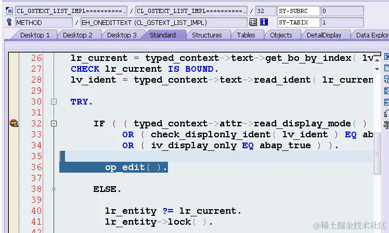Viewport: 389px width, 233px height.
Task: Click the first CL_GSTEXT_LIST_IMPL program field
Action: tap(71, 11)
